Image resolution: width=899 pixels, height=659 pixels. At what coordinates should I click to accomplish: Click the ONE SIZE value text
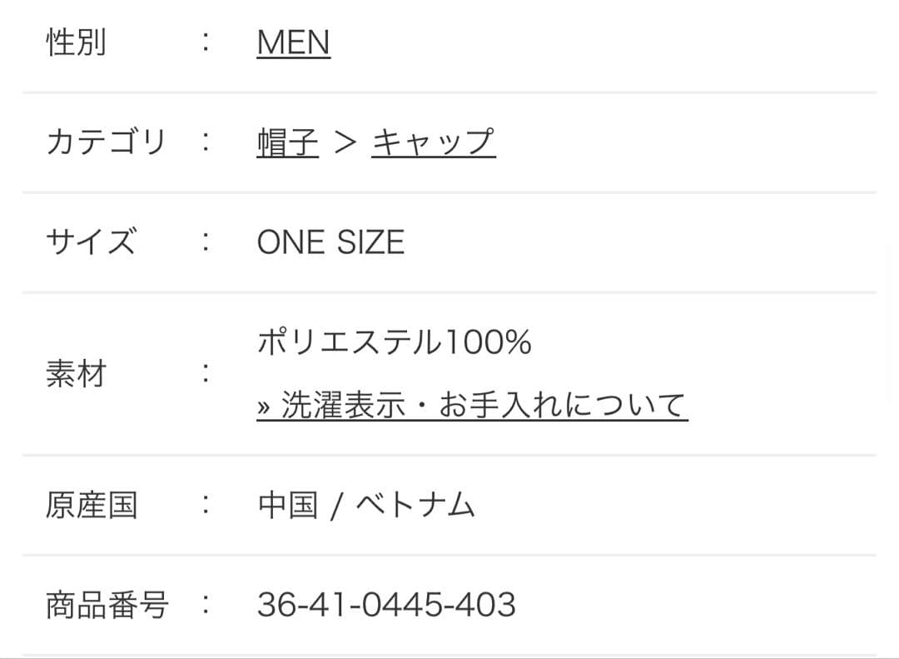pos(330,242)
